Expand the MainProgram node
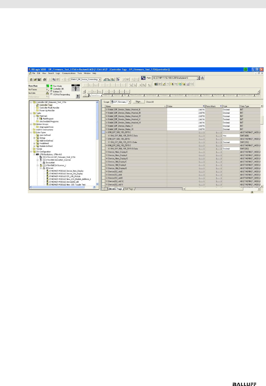Image resolution: width=266 pixels, height=386 pixels. click(38, 119)
